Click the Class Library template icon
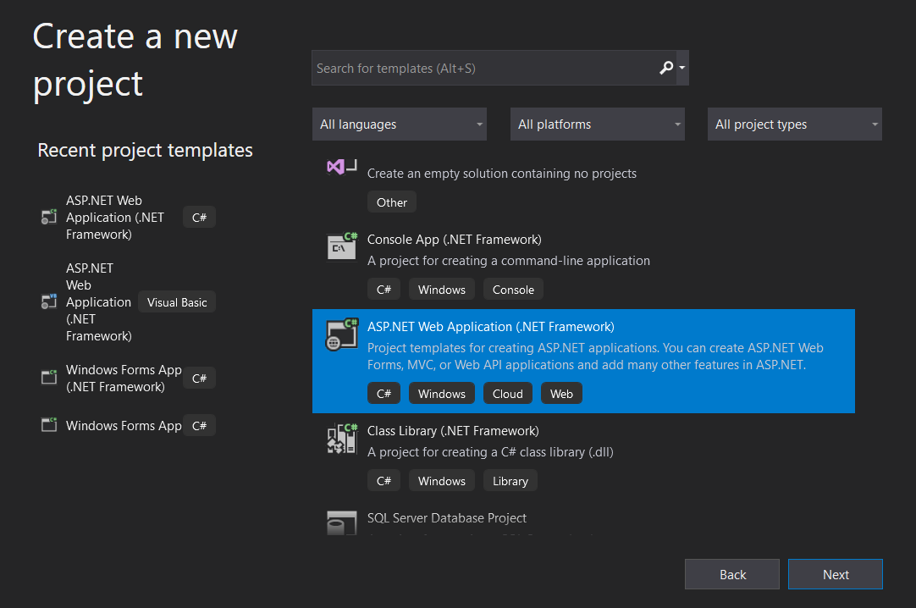This screenshot has height=608, width=916. 342,439
